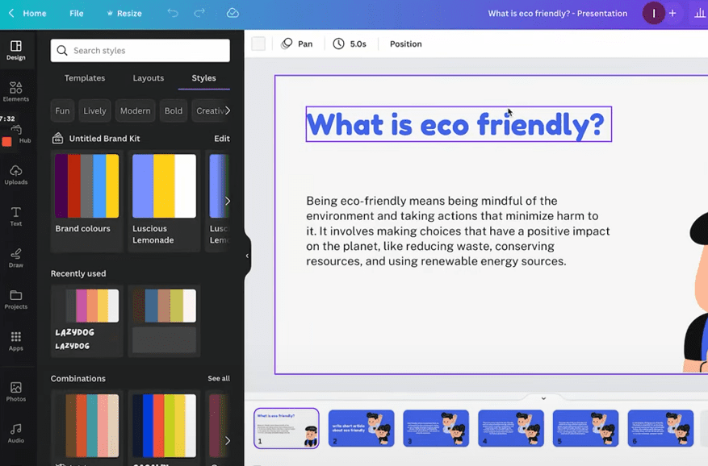
Task: Select the Text tool in the sidebar
Action: tap(16, 217)
